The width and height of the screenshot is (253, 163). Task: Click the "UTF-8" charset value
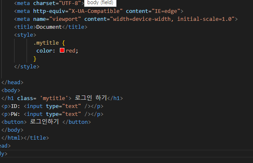pyautogui.click(x=70, y=3)
